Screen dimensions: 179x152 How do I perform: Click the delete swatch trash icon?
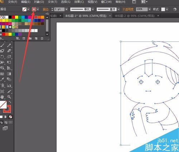[x=42, y=39]
